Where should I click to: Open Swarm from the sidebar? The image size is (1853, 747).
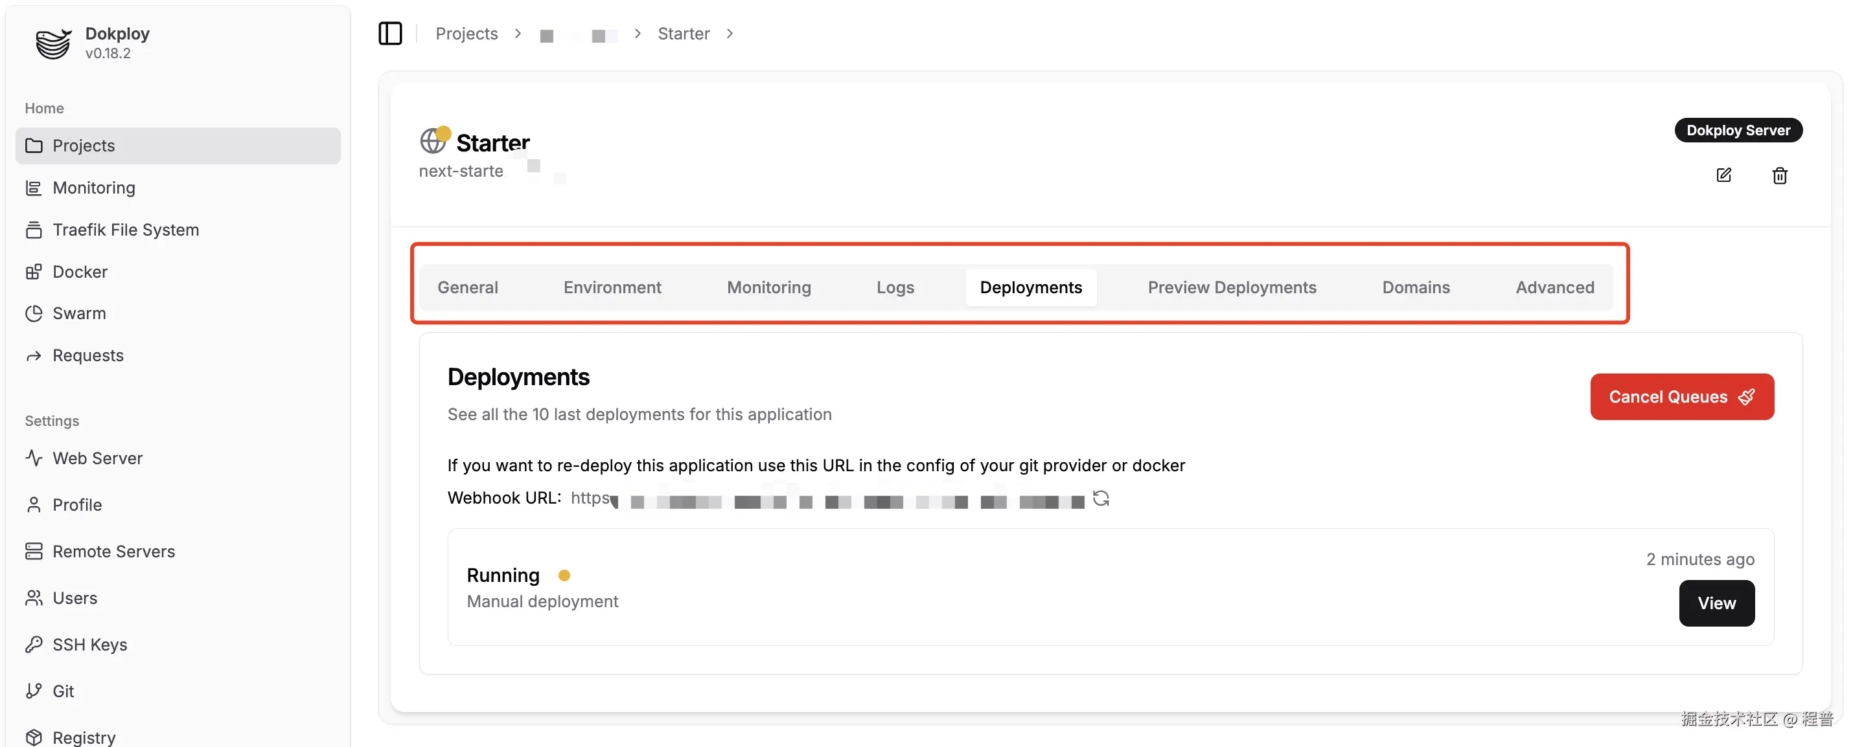pyautogui.click(x=79, y=313)
